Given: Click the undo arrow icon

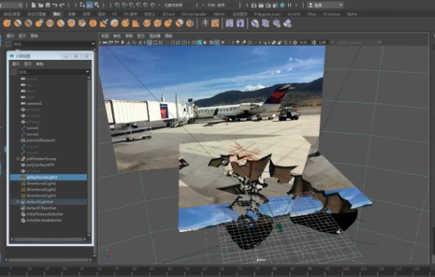Looking at the screenshot, I should pos(55,5).
